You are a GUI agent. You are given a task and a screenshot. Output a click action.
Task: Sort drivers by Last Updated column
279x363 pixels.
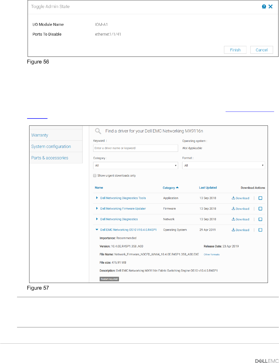click(x=208, y=188)
